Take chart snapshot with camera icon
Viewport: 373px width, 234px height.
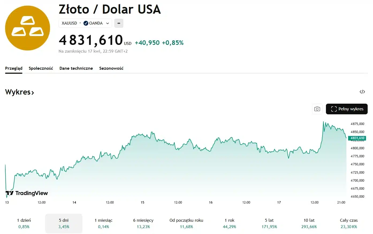[317, 109]
